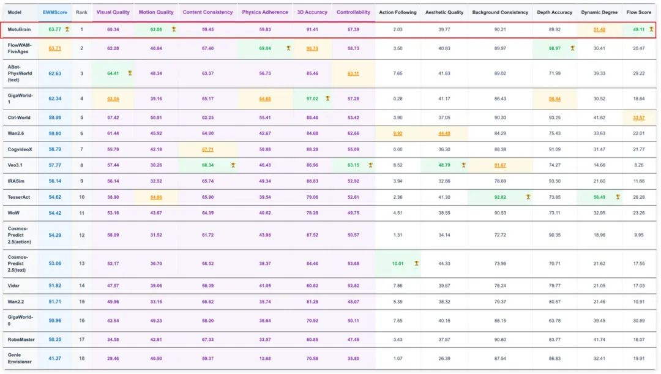Sort by the Motion Quality column header
661x374 pixels.
(156, 12)
